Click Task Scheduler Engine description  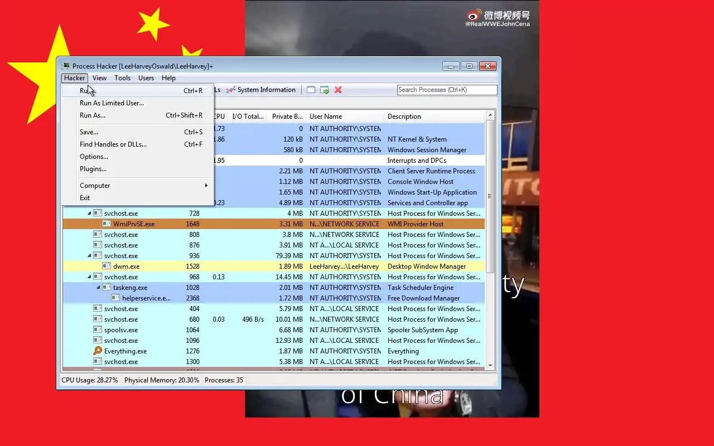tap(421, 288)
